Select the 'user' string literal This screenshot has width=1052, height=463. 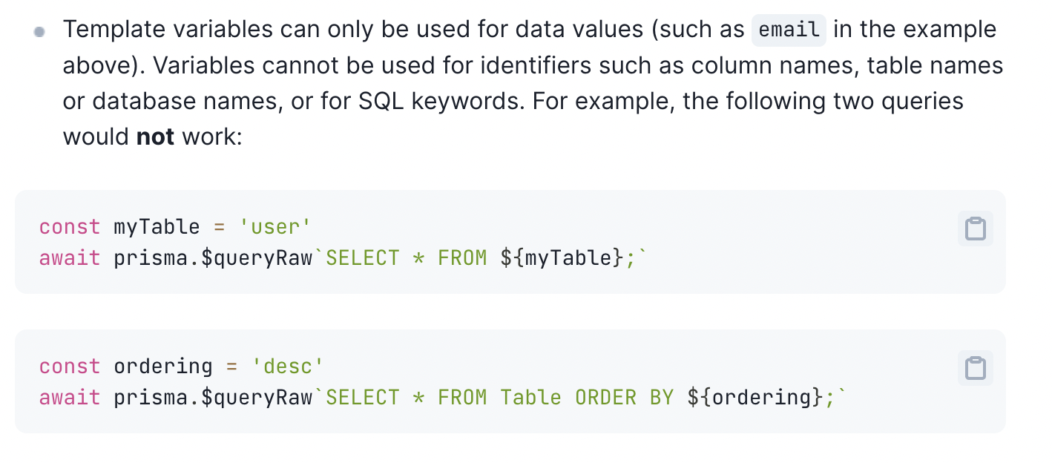point(275,226)
